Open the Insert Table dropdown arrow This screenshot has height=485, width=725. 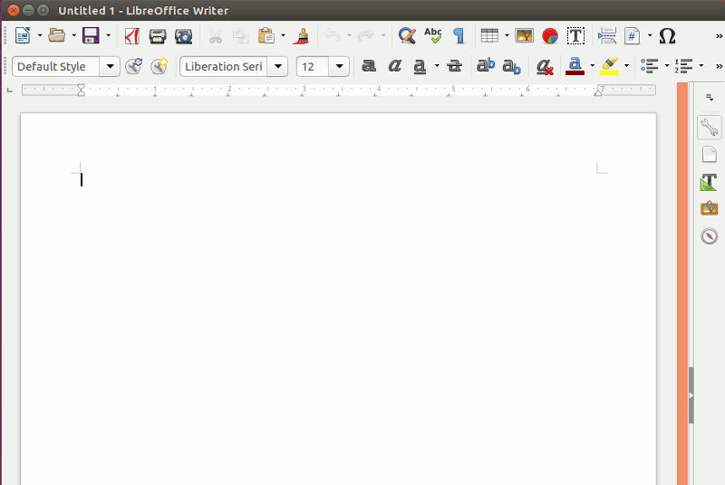coord(507,35)
